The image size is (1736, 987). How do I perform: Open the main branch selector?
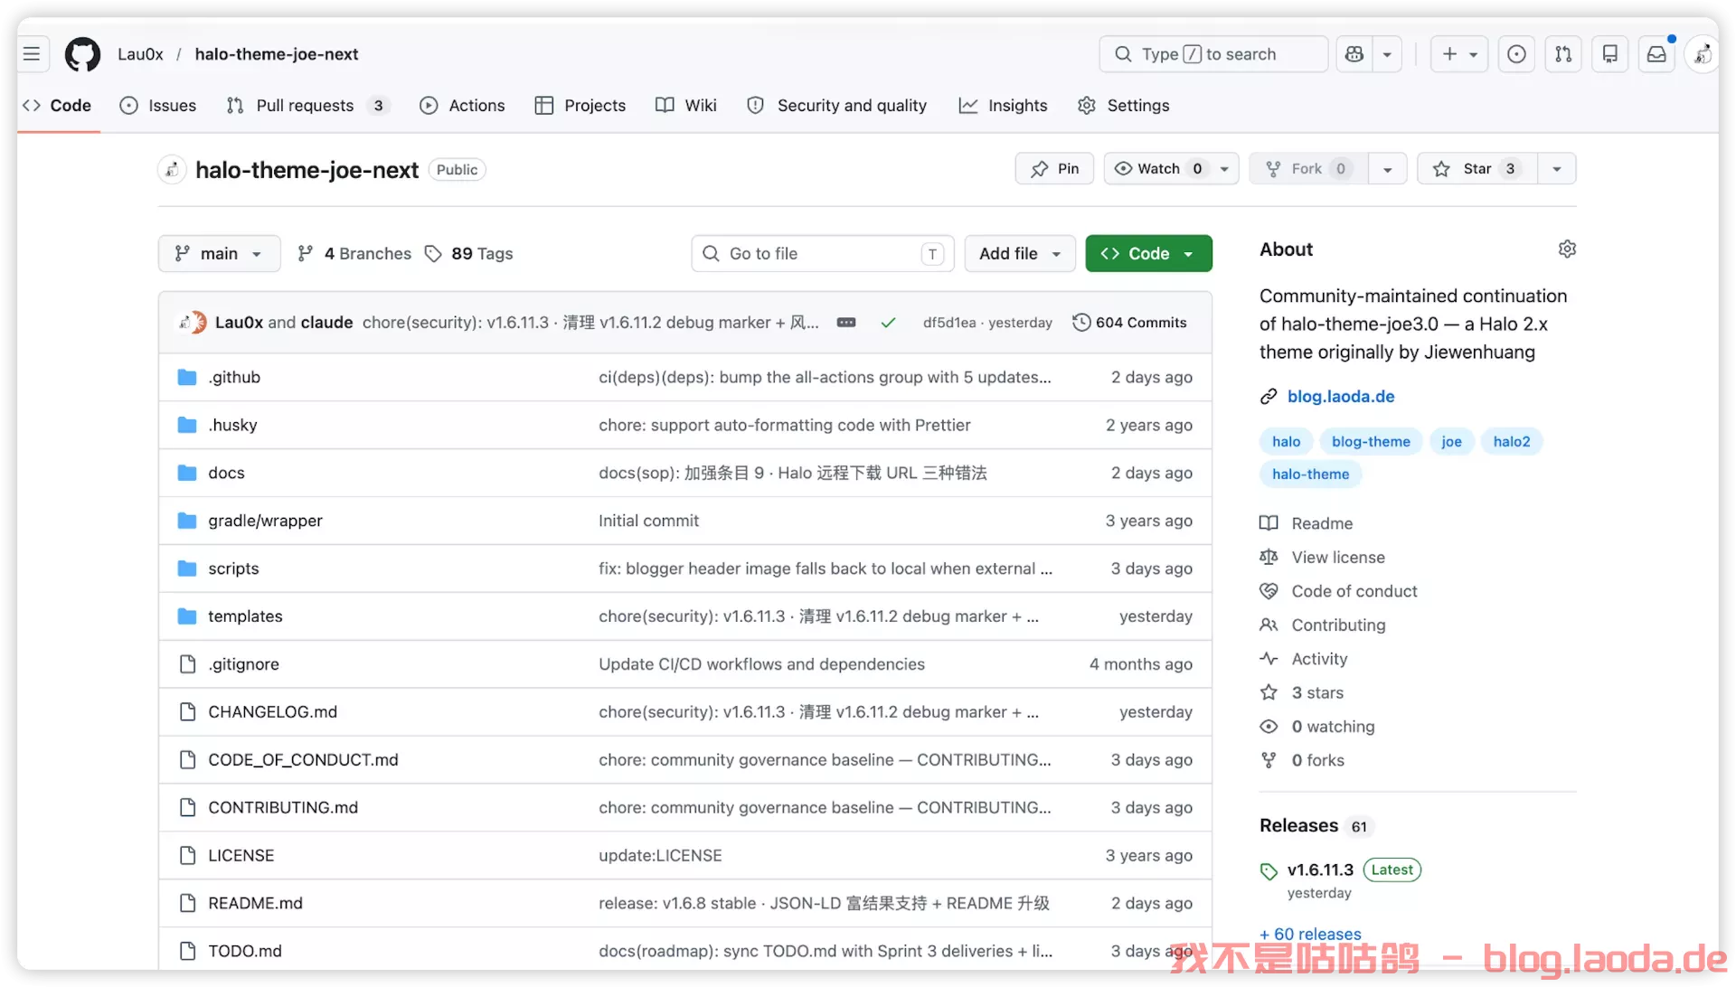pos(219,254)
